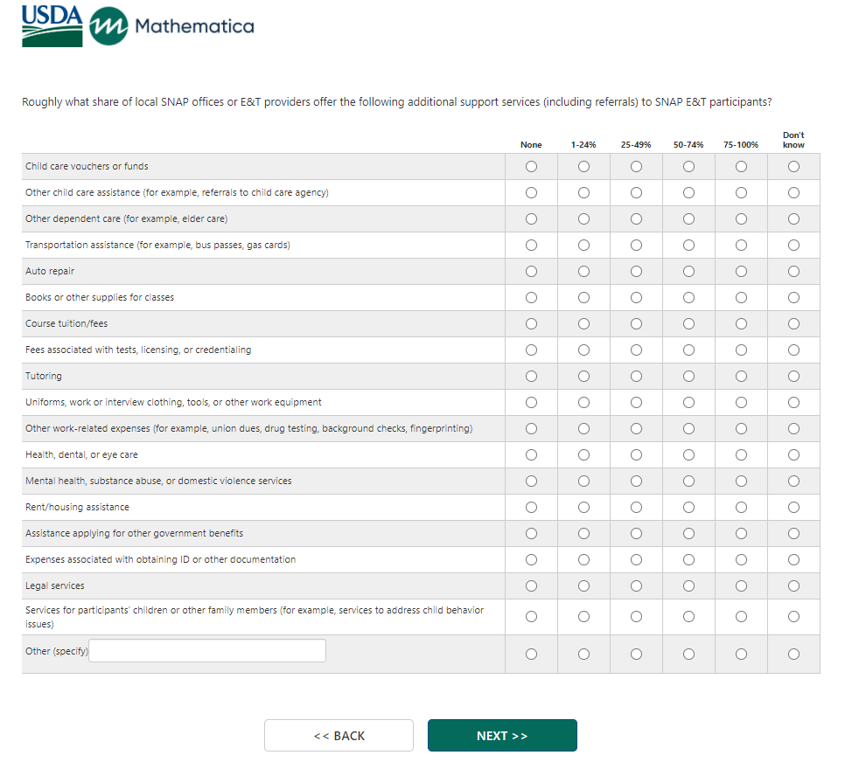Mark 75-100% for Other child care assistance
The height and width of the screenshot is (762, 845).
[742, 193]
